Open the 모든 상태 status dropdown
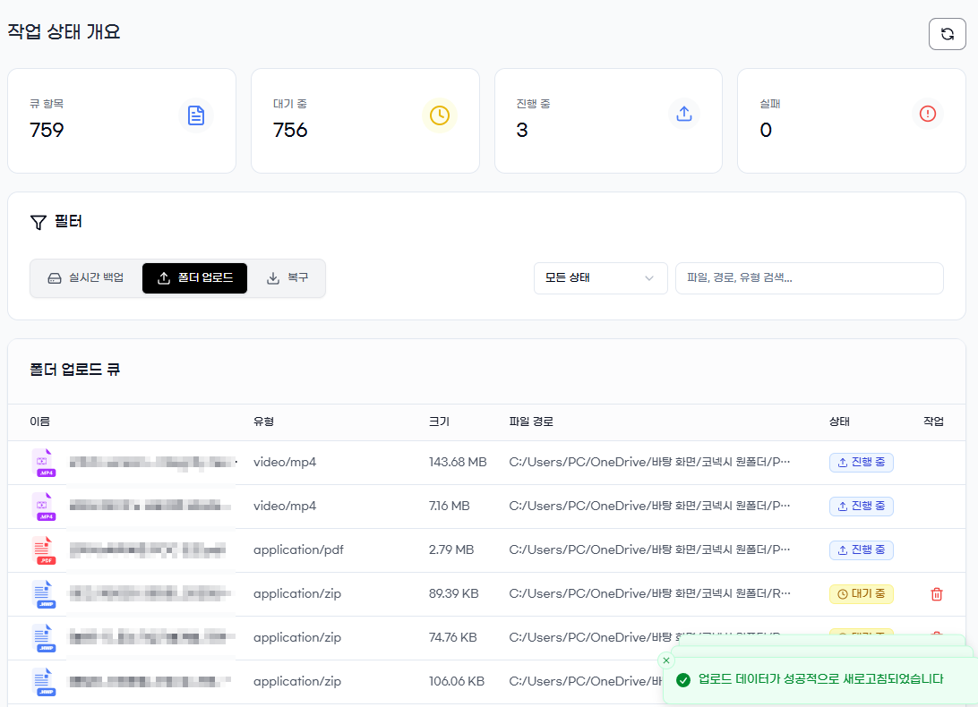978x707 pixels. (x=600, y=278)
